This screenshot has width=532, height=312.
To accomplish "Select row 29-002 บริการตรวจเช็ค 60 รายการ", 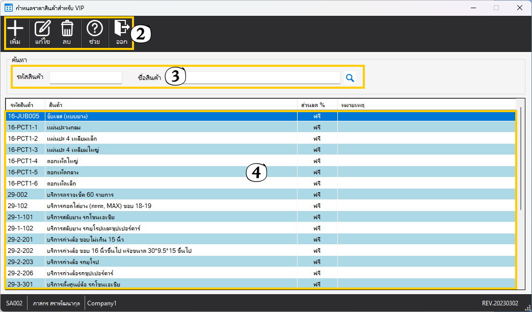I will point(153,194).
